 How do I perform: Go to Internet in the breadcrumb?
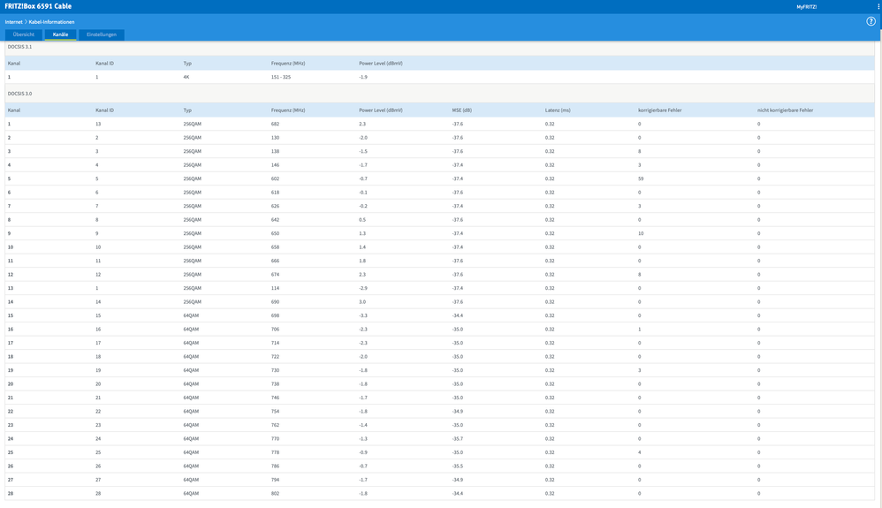14,22
